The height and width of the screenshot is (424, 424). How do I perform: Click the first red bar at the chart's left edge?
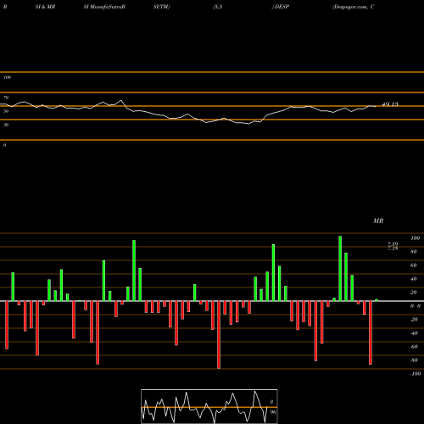click(7, 325)
